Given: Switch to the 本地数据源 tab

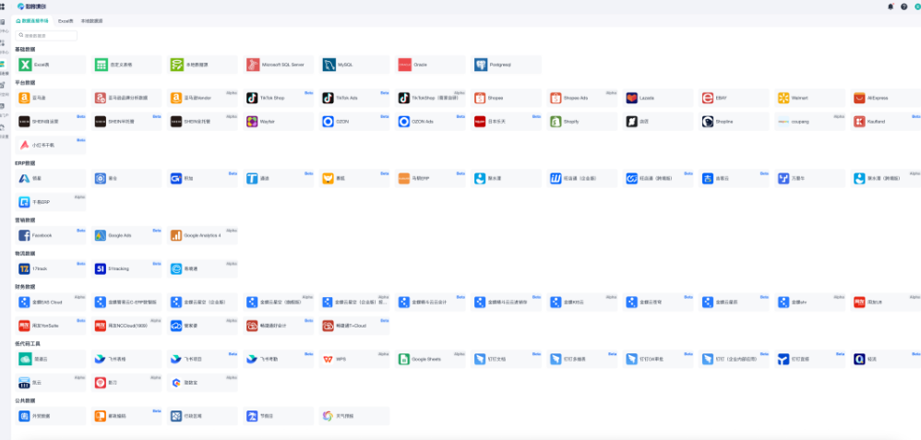Looking at the screenshot, I should coord(91,20).
